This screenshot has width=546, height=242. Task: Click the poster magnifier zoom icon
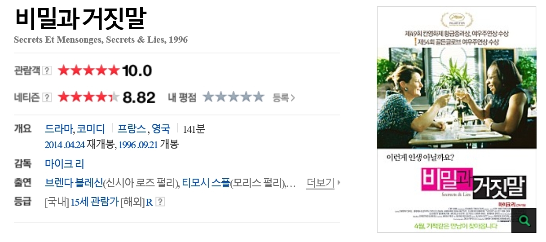coord(524,220)
